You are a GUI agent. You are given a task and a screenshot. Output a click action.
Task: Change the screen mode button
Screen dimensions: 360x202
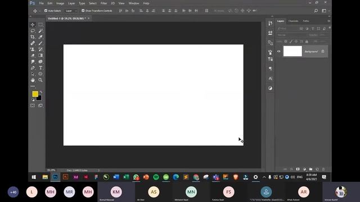(40, 105)
